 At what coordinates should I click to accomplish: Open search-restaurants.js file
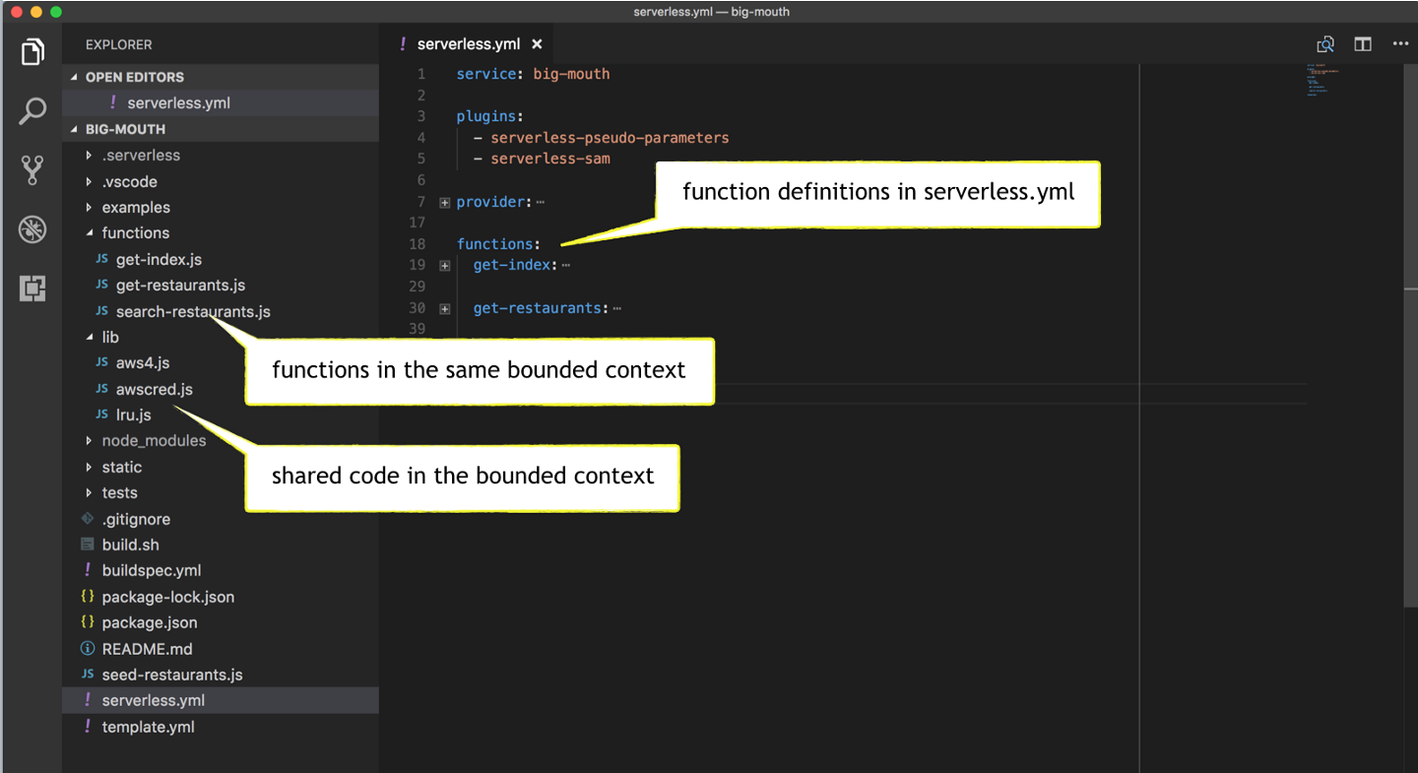pyautogui.click(x=192, y=311)
